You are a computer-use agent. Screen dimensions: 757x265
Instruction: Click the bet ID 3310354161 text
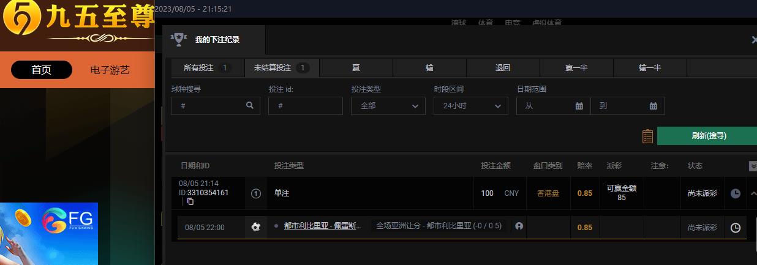pyautogui.click(x=208, y=193)
